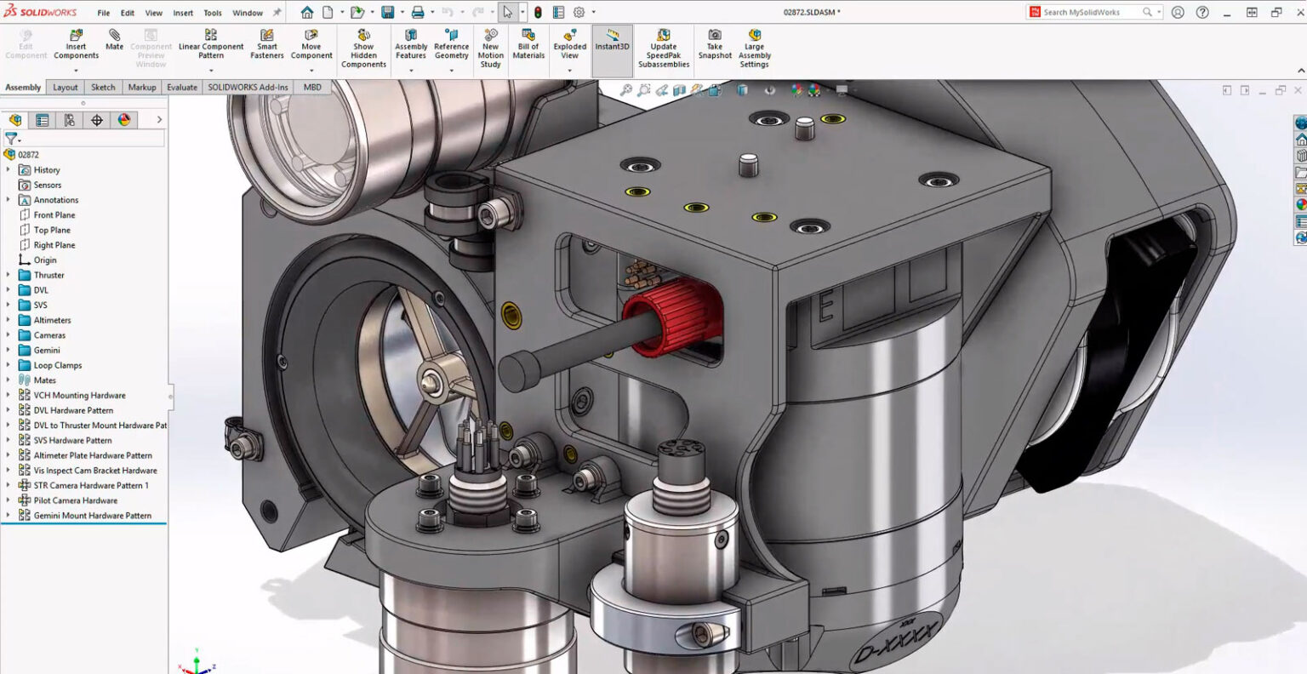
Task: Open Large Assembly Settings
Action: pyautogui.click(x=754, y=49)
